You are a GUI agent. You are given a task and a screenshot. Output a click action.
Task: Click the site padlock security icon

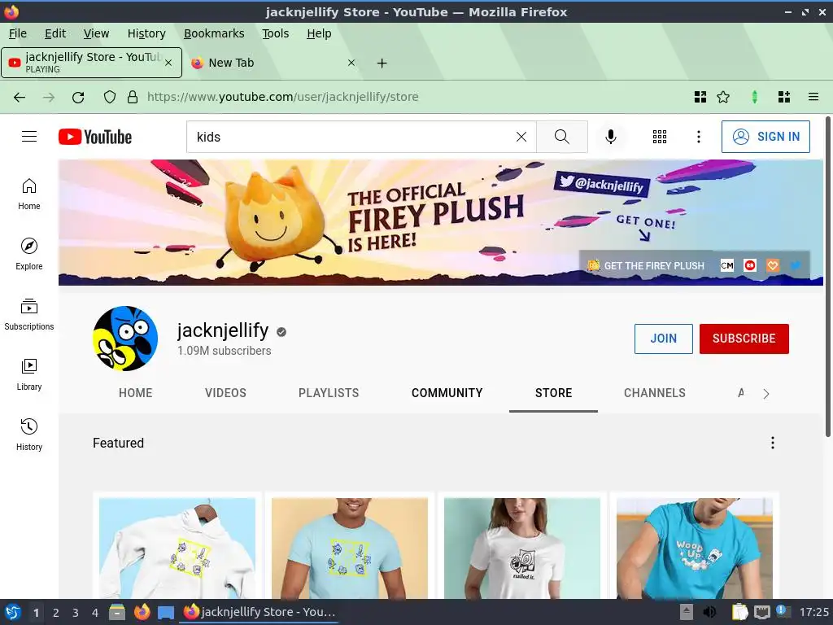point(133,98)
